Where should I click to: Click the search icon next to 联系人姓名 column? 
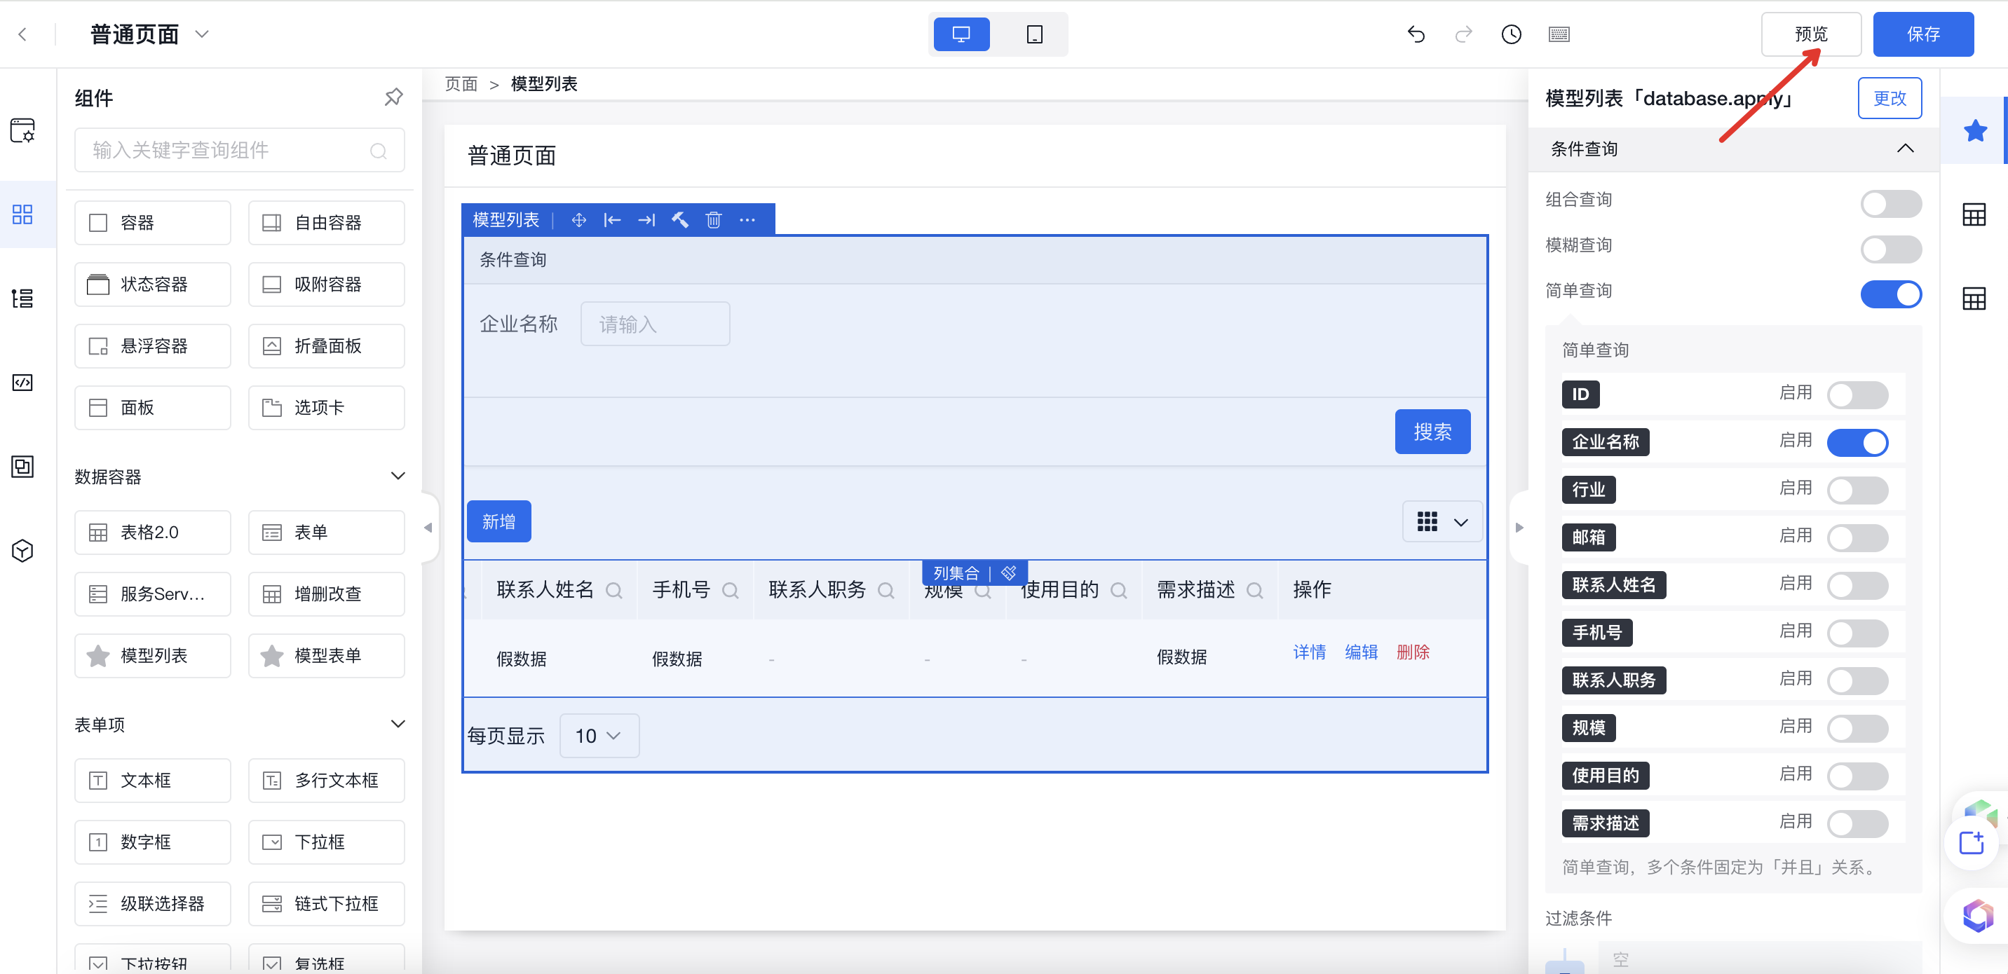coord(614,591)
